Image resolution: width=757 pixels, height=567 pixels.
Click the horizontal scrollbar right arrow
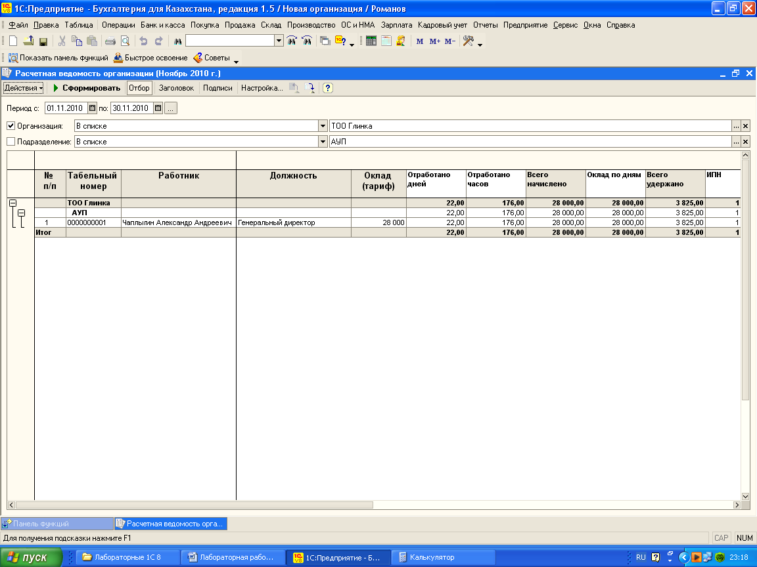coord(737,505)
